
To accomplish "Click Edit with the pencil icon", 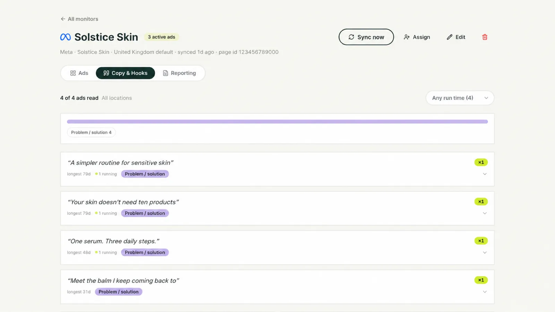I will [456, 37].
